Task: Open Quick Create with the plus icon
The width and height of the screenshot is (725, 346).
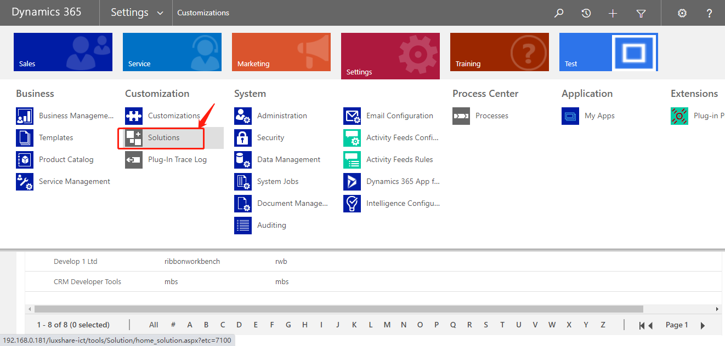Action: pyautogui.click(x=613, y=13)
